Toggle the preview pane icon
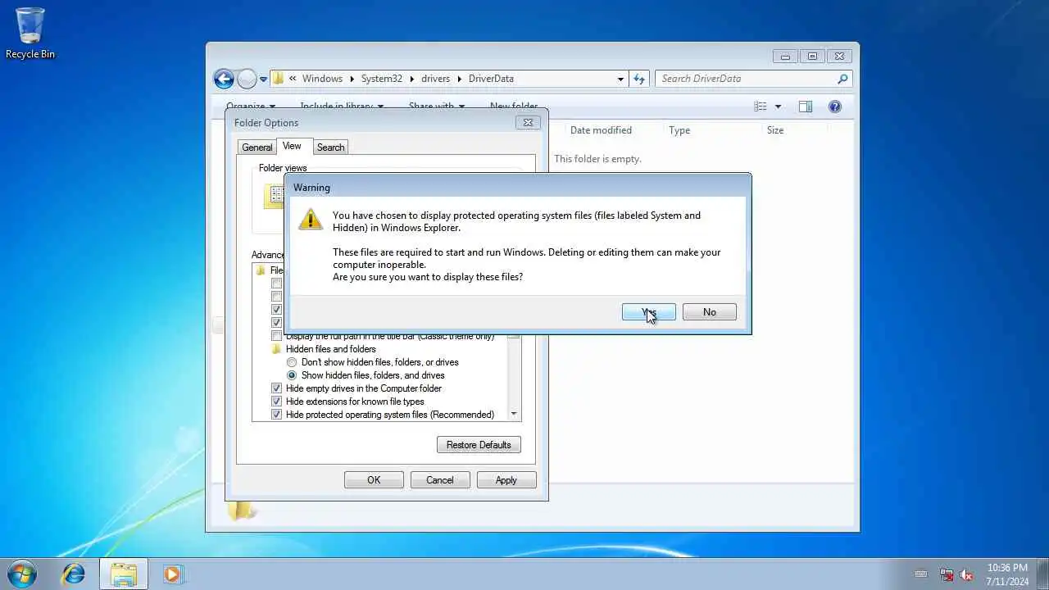 (x=806, y=107)
